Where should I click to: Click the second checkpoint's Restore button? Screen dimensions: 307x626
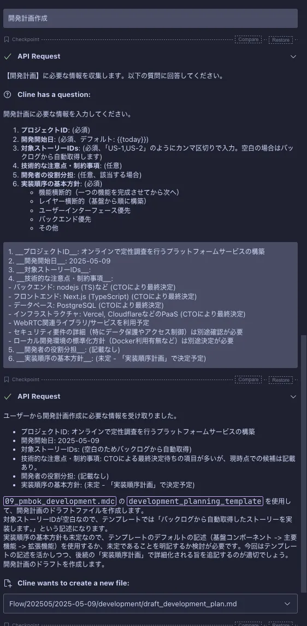pos(281,380)
